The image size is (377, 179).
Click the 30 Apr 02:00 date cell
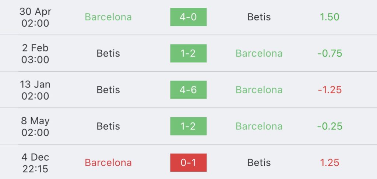[35, 17]
